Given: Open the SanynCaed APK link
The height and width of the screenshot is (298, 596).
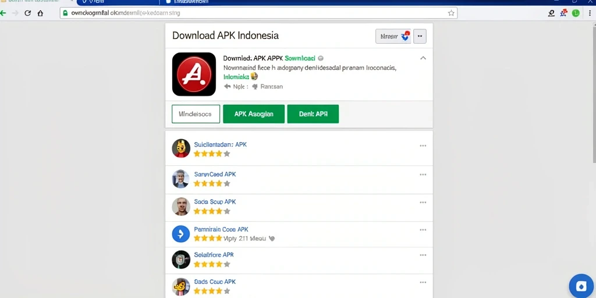Looking at the screenshot, I should [x=215, y=174].
